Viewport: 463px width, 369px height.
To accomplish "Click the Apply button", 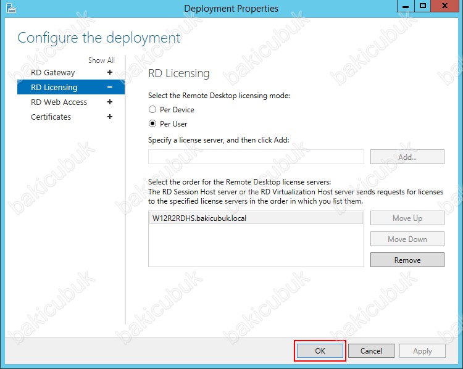I will pos(422,350).
